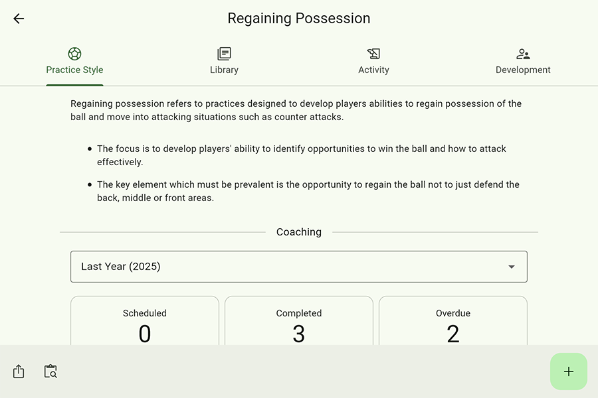Open the Development tab label

[523, 70]
